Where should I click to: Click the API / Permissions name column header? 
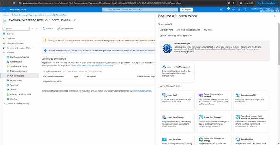53,77
